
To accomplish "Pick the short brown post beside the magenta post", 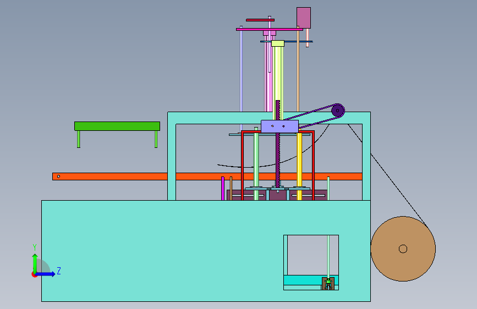I will pos(231,188).
